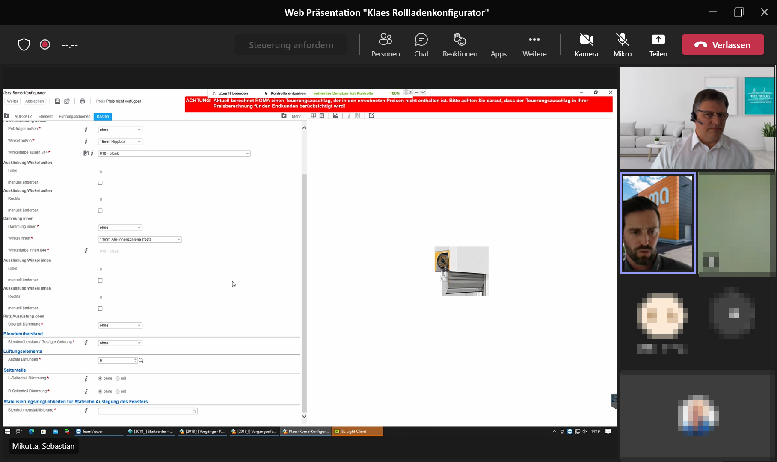Click the save-and-export icon beside save

(x=67, y=101)
